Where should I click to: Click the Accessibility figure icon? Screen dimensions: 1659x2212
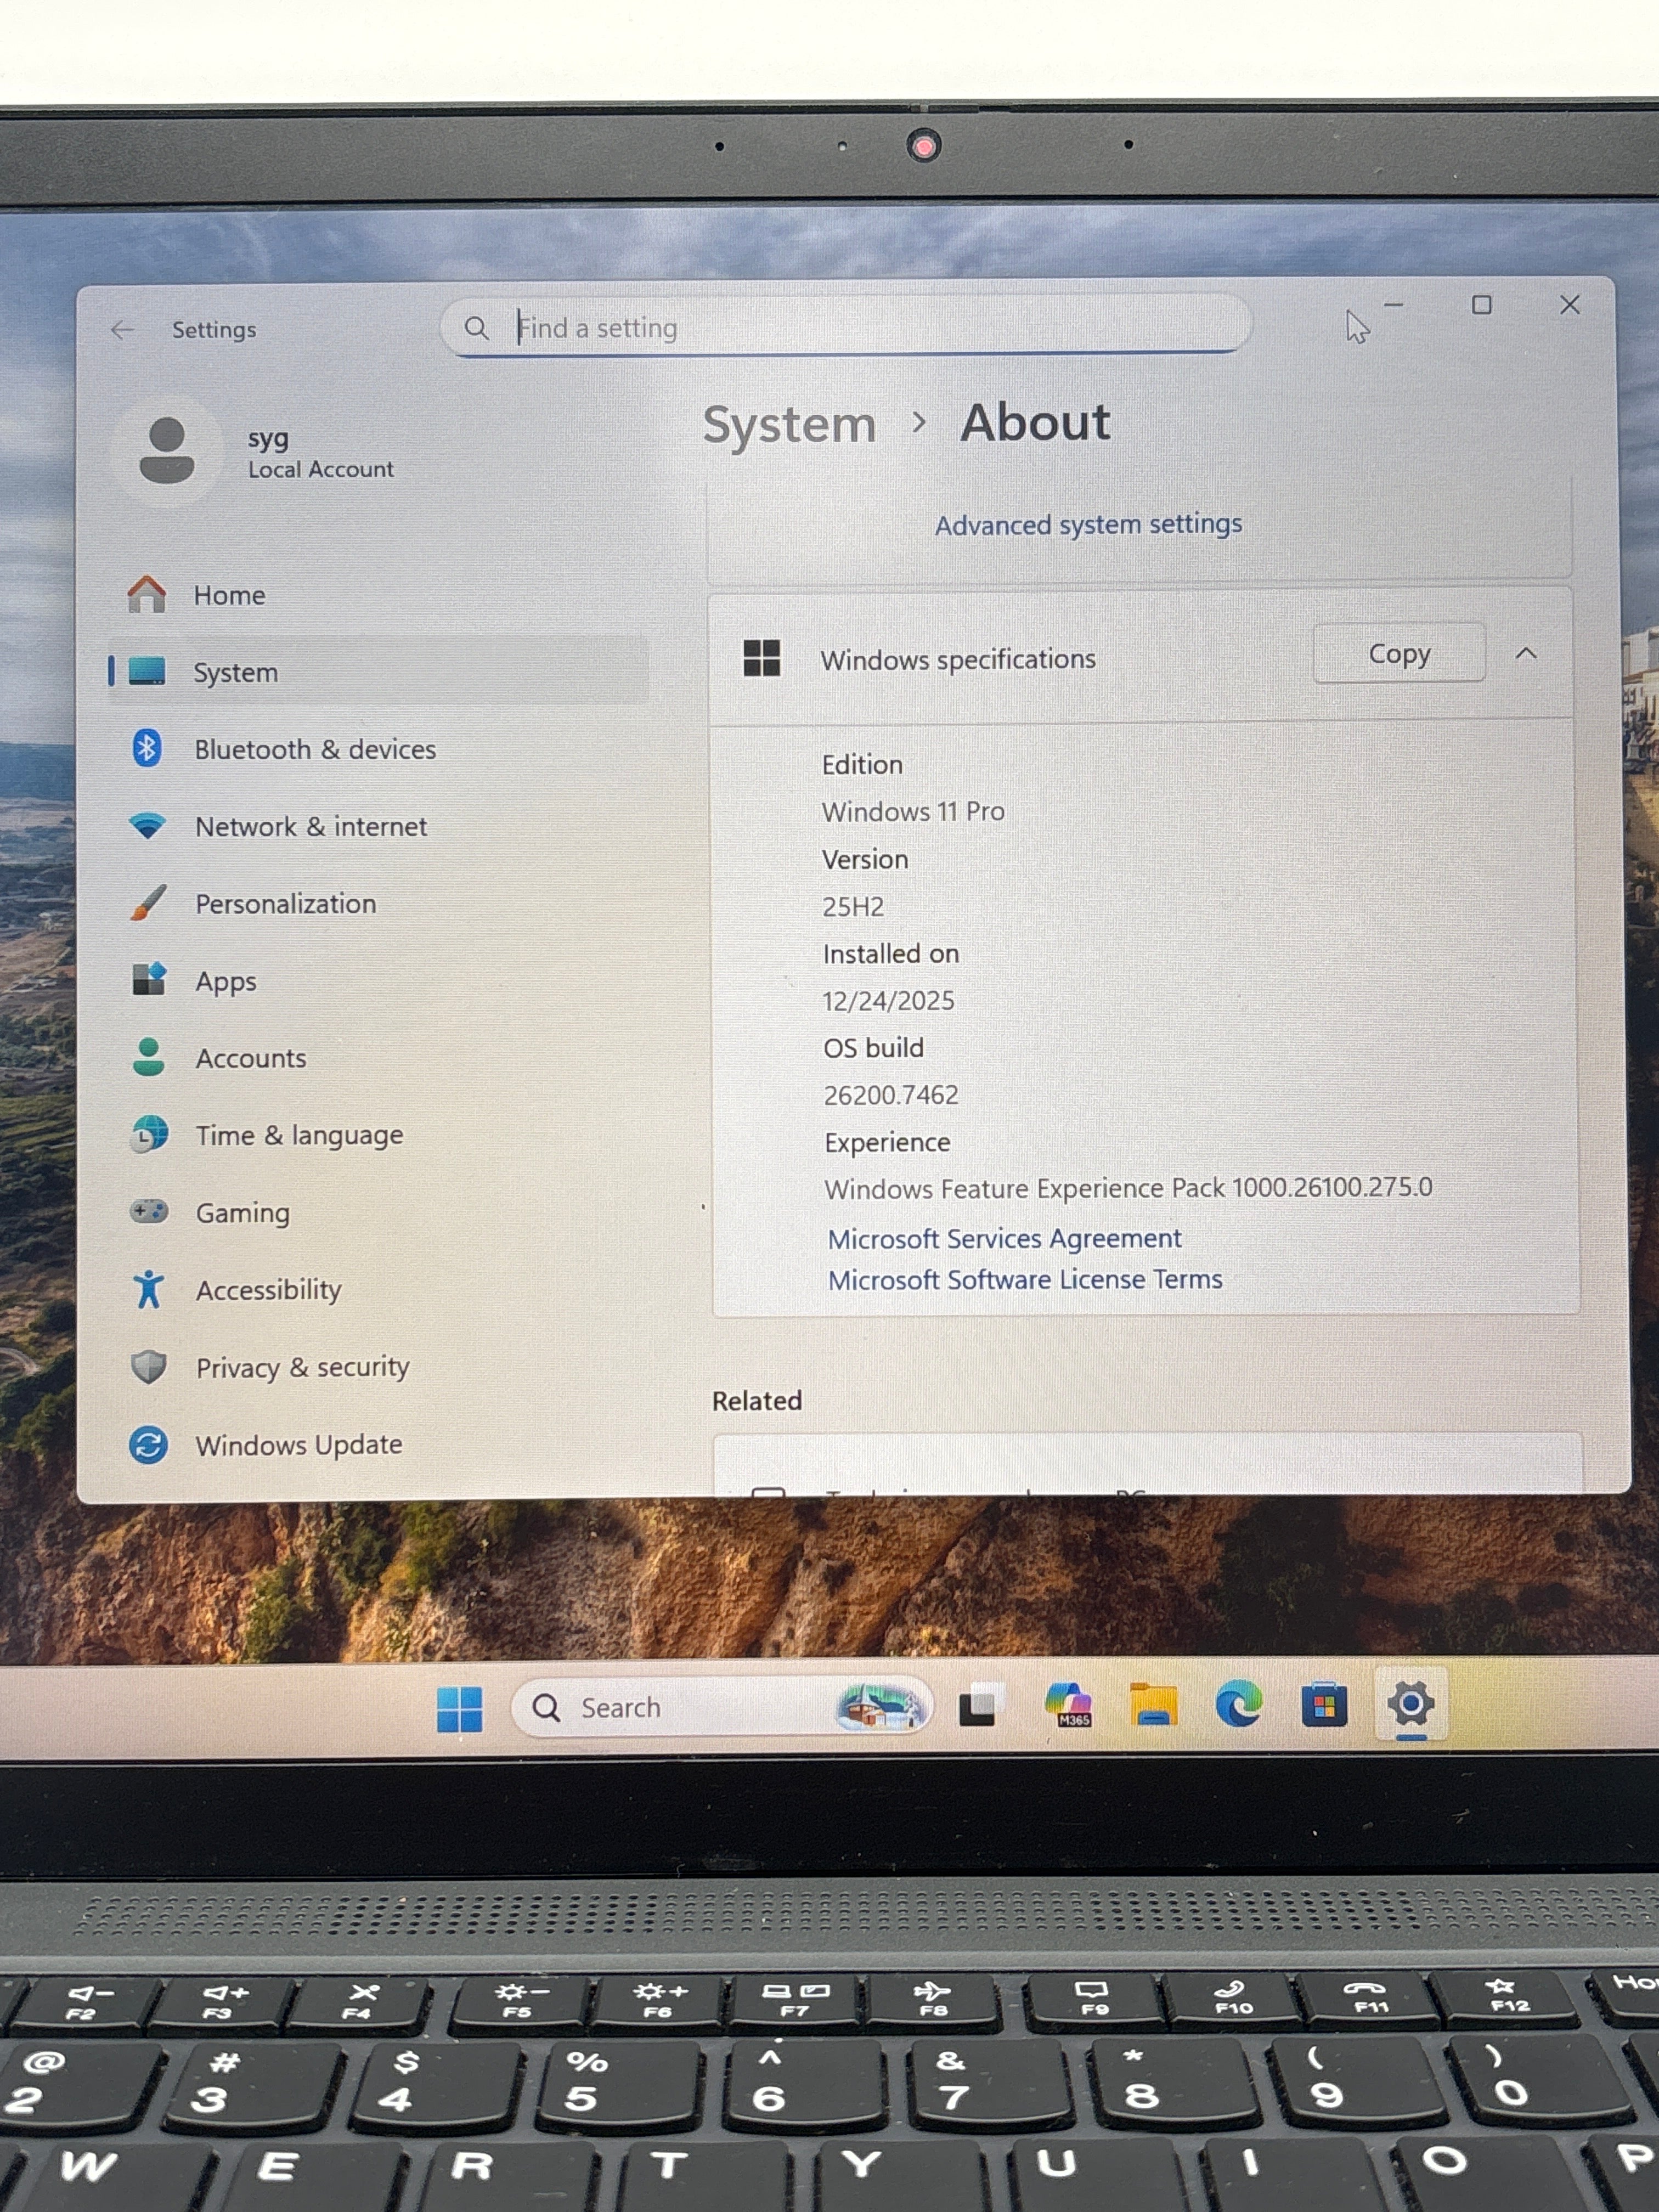click(x=149, y=1289)
